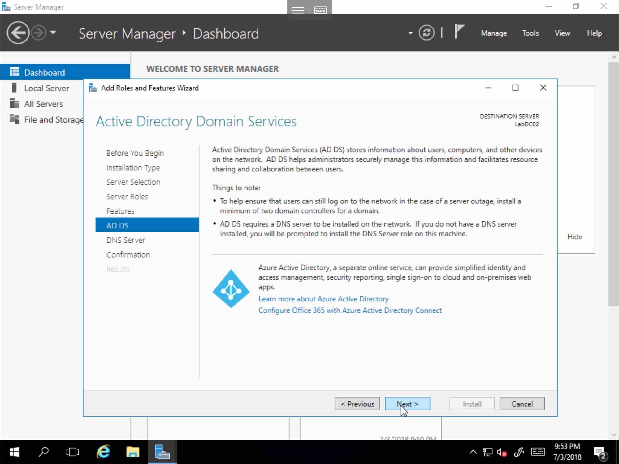The image size is (619, 464).
Task: Launch Internet Explorer from taskbar
Action: coord(103,452)
